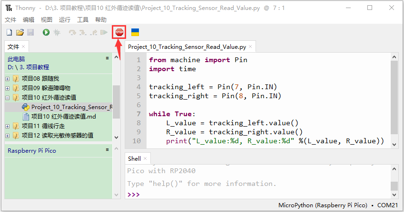Screen dimensions: 404x212
Task: Click the red STOP button icon
Action: (x=119, y=32)
